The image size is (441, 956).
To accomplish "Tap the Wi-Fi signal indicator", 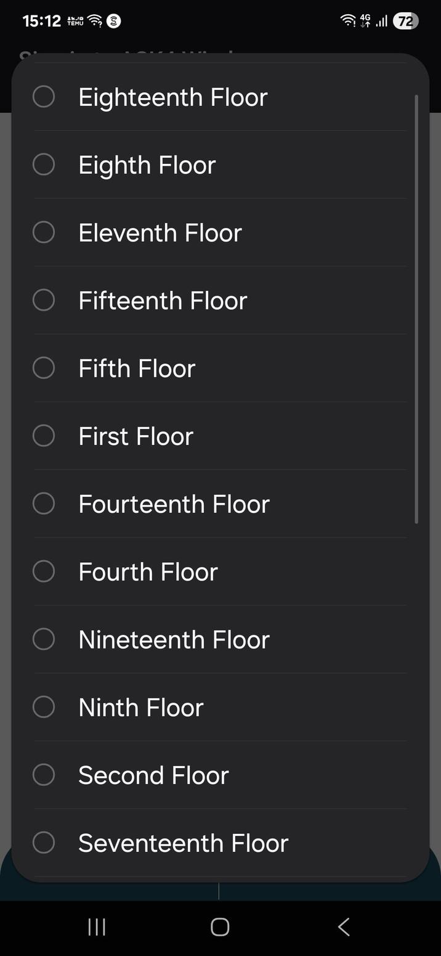I will tap(347, 20).
